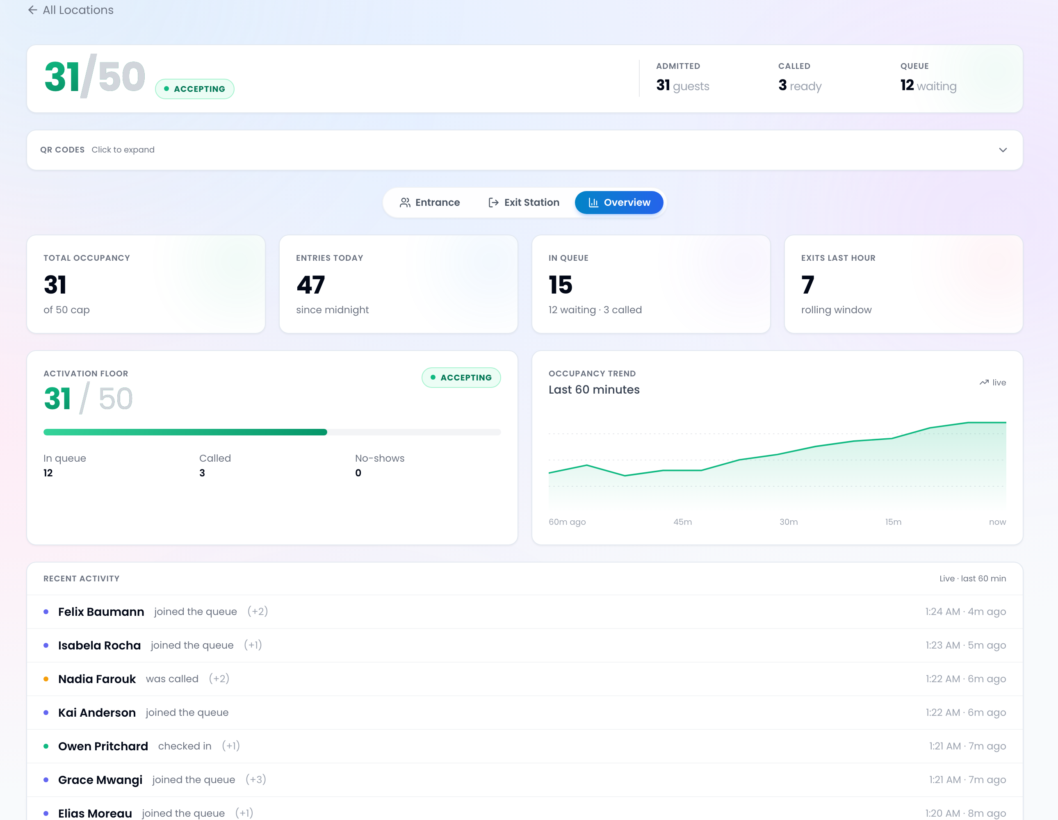The image size is (1058, 820).
Task: Select the Overview tab
Action: pos(619,203)
